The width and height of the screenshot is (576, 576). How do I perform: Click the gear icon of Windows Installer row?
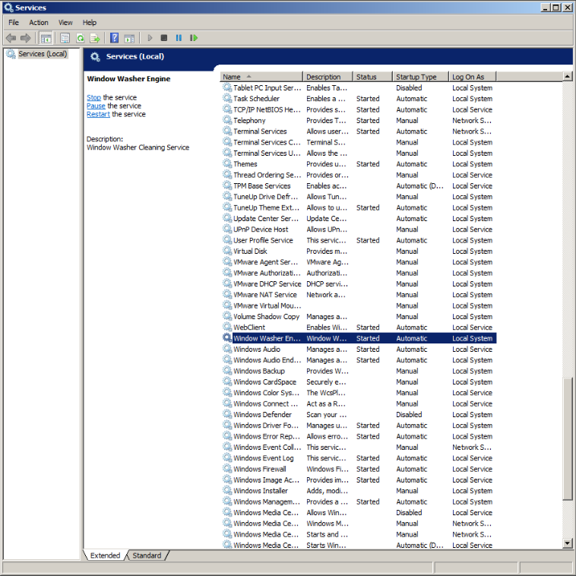(227, 490)
